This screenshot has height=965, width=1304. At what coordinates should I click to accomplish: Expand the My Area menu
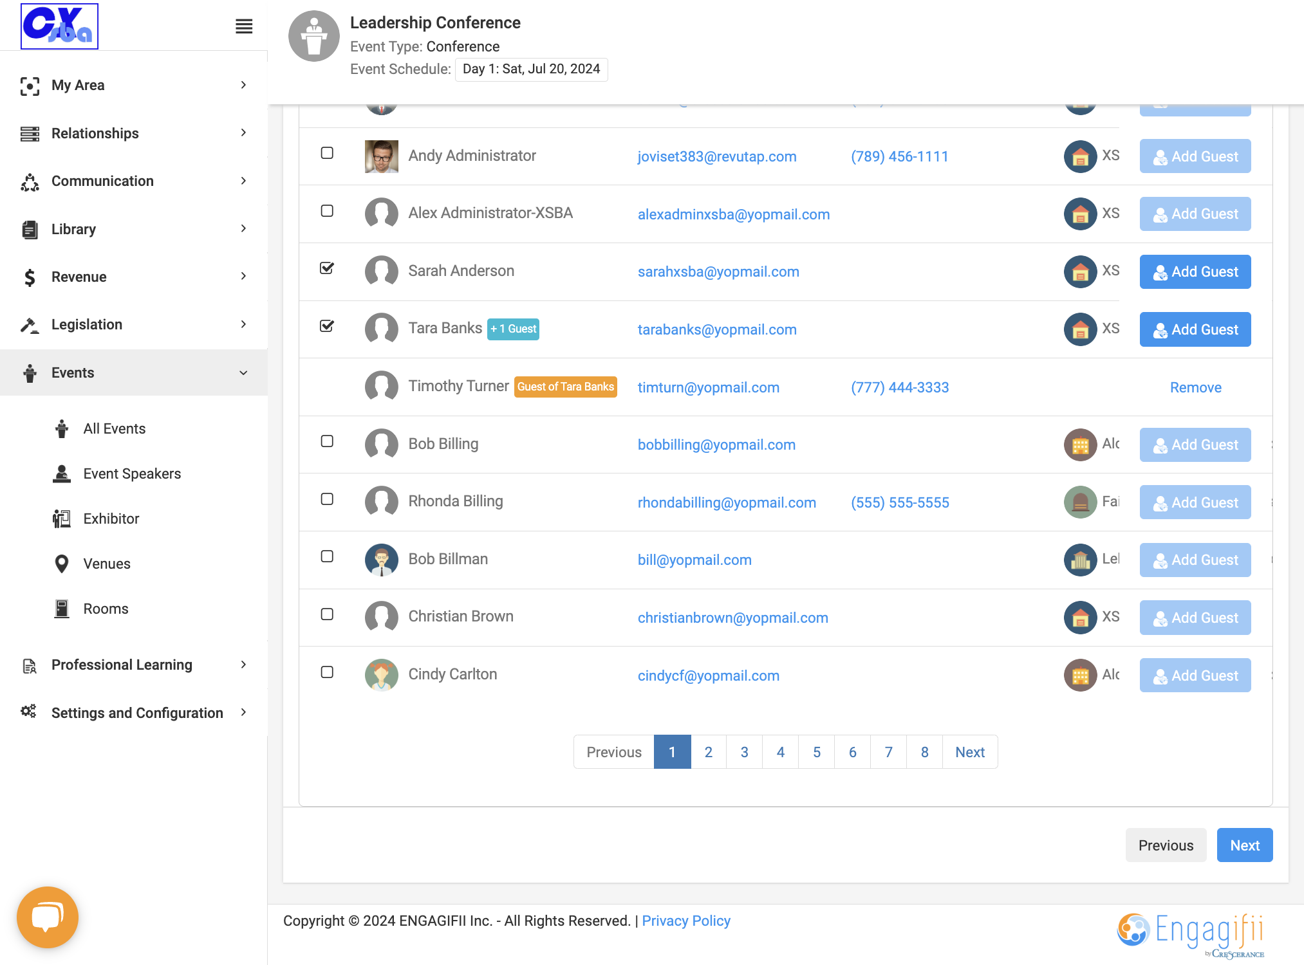(x=134, y=85)
